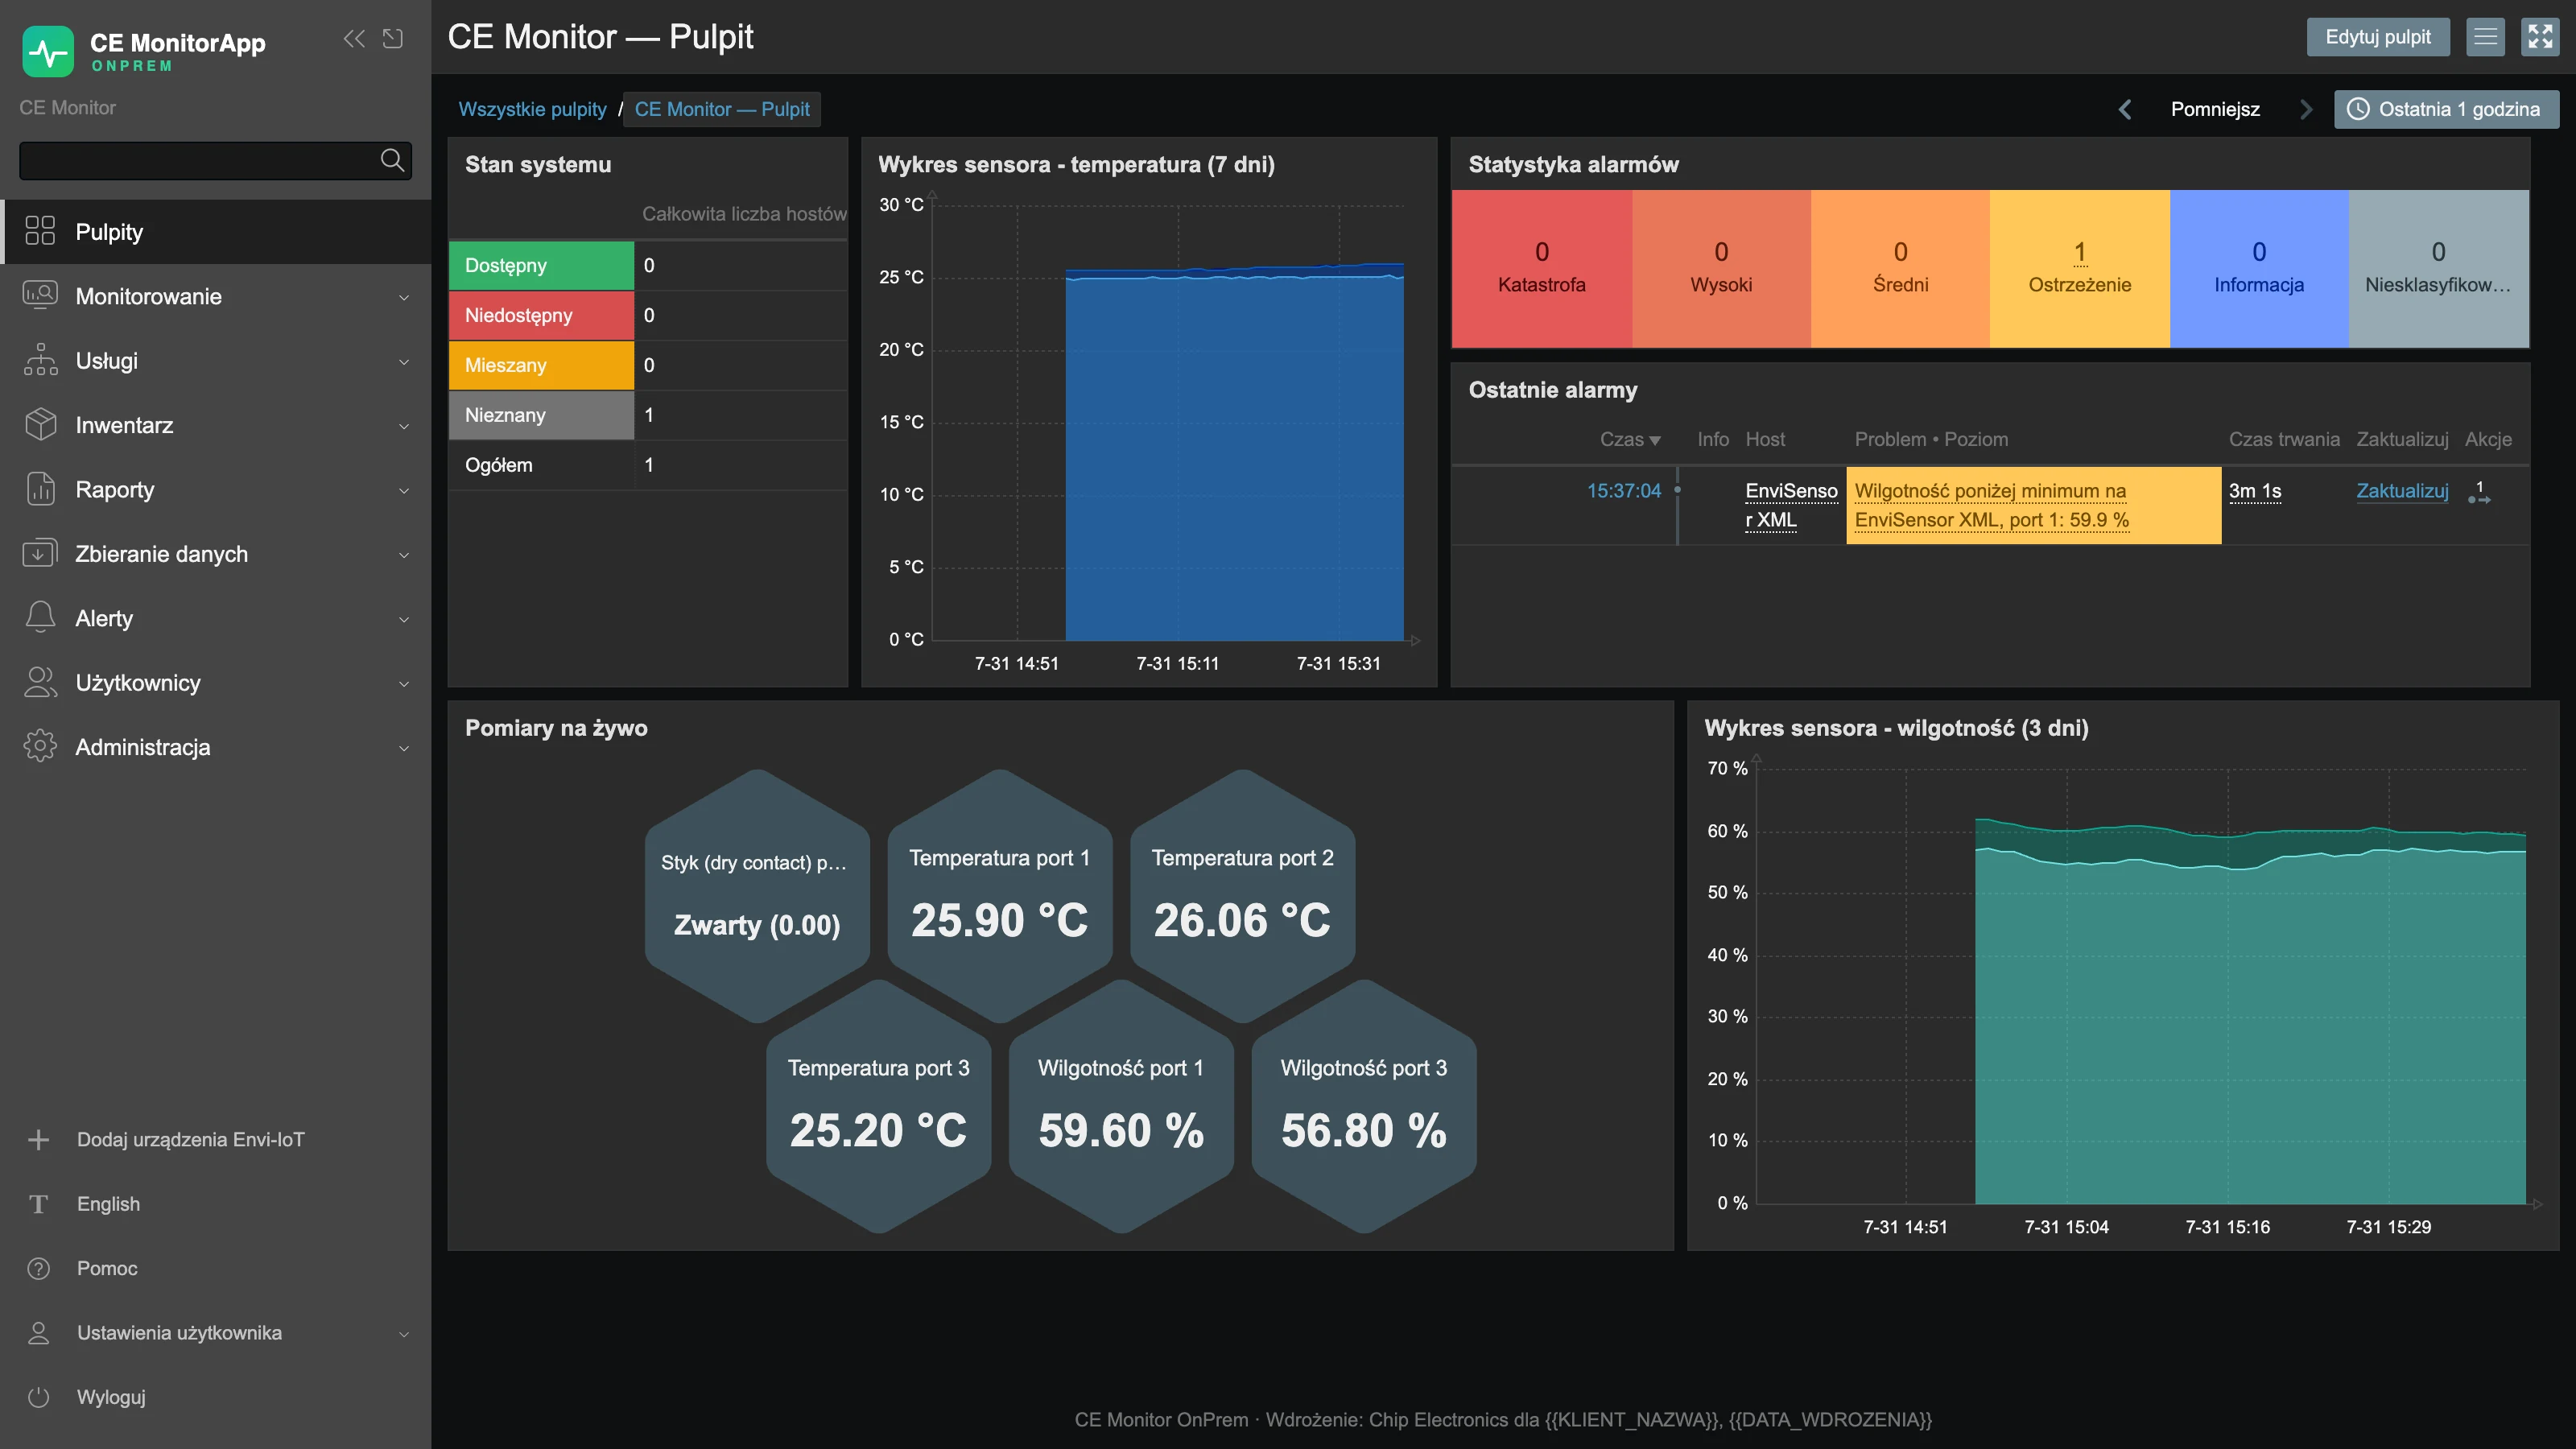Expand the Administracja section
2576x1449 pixels.
point(216,747)
